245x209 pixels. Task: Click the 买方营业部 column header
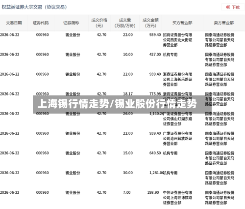pyautogui.click(x=182, y=23)
